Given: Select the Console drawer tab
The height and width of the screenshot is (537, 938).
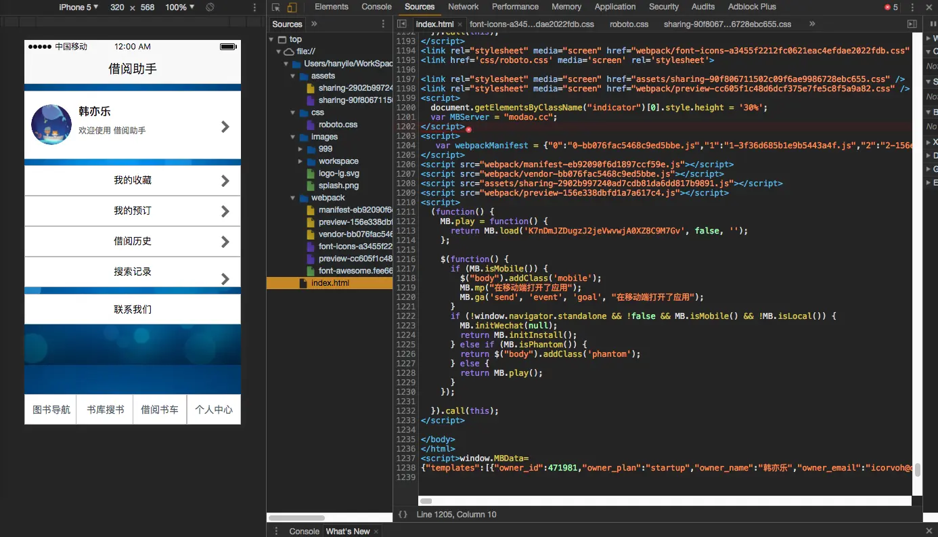Looking at the screenshot, I should [304, 532].
